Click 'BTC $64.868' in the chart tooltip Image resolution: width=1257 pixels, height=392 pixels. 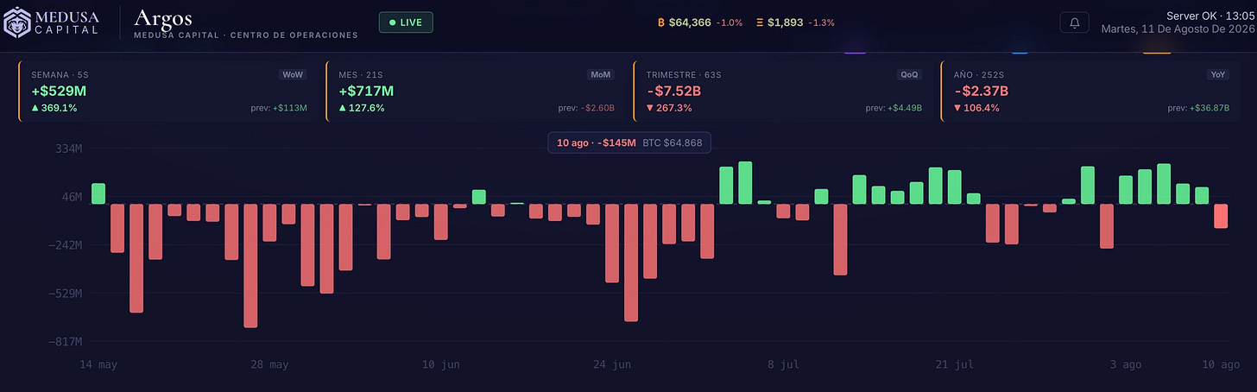pos(673,142)
